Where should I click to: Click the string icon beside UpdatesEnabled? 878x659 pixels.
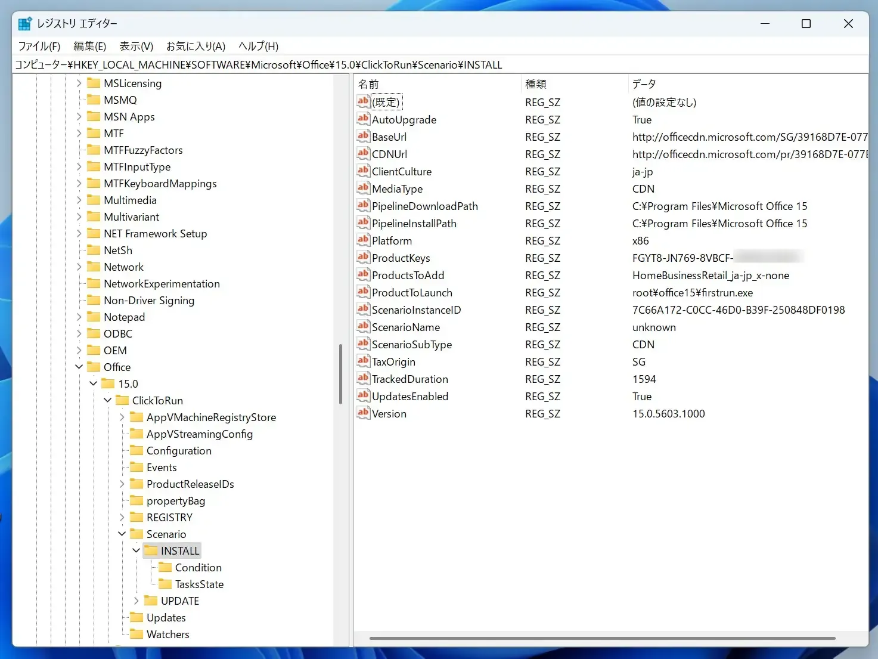click(363, 396)
